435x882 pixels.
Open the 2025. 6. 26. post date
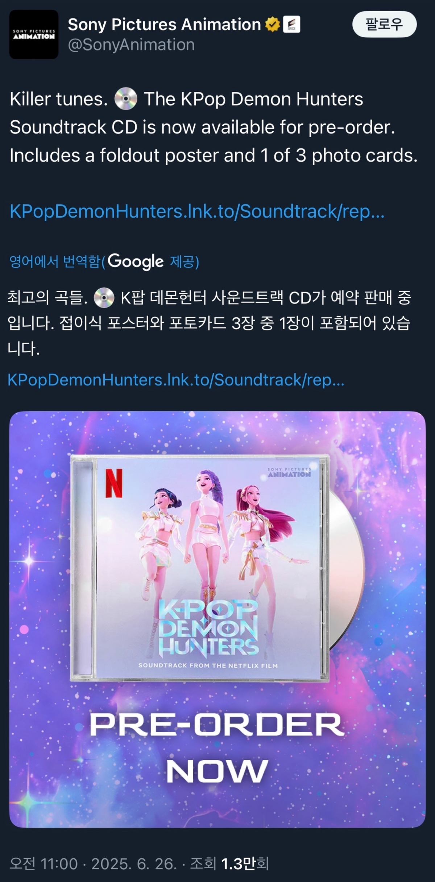coord(134,864)
